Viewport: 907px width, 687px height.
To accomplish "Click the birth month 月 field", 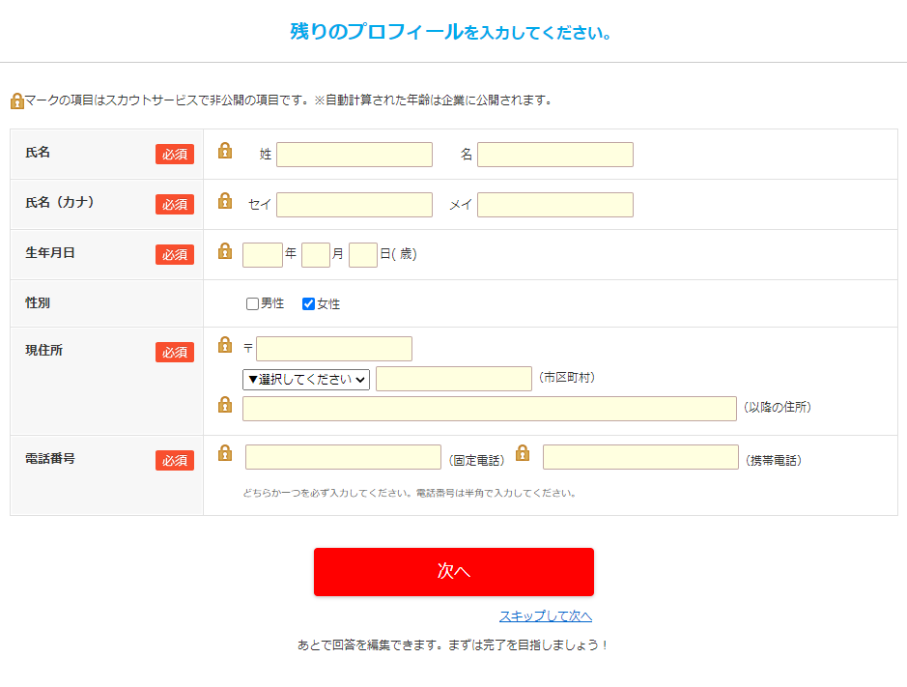I will 316,255.
